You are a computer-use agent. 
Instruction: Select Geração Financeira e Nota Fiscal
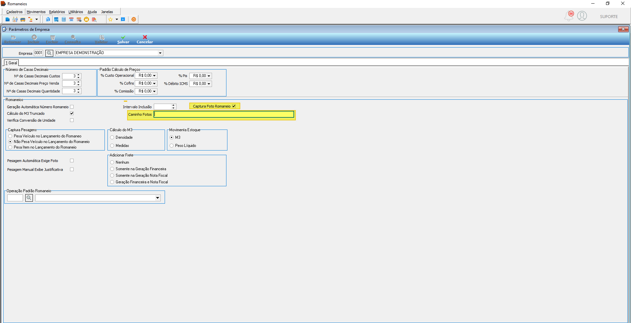(x=112, y=182)
